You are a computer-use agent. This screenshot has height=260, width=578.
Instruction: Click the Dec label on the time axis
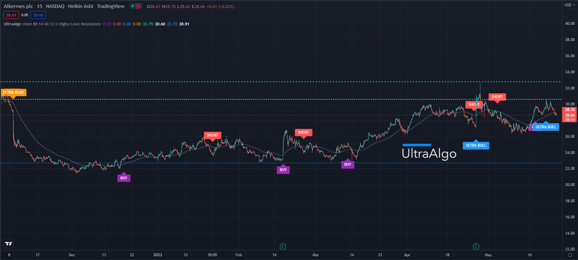[72, 255]
